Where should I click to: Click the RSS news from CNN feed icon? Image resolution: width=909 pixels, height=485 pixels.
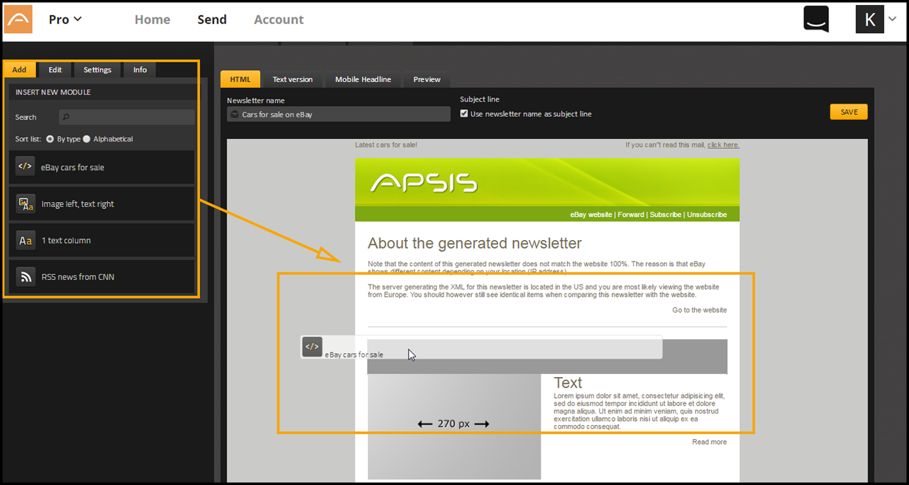click(25, 277)
